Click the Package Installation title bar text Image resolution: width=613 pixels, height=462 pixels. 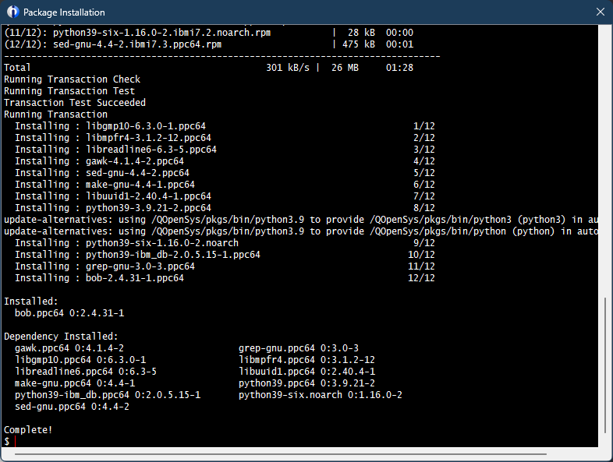64,12
